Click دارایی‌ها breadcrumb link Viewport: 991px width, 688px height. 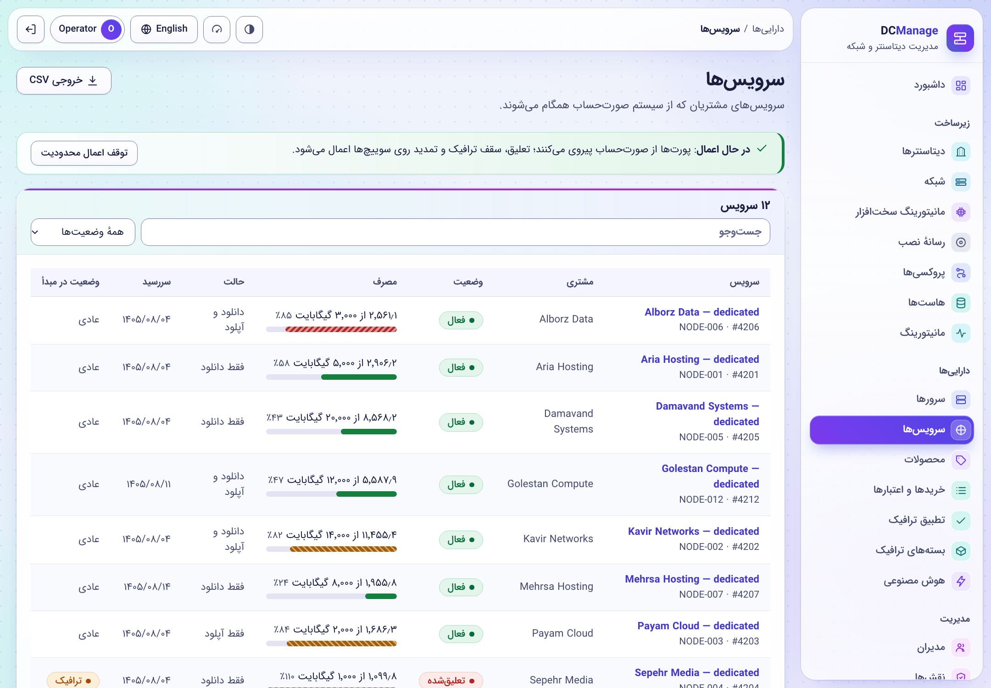click(768, 29)
